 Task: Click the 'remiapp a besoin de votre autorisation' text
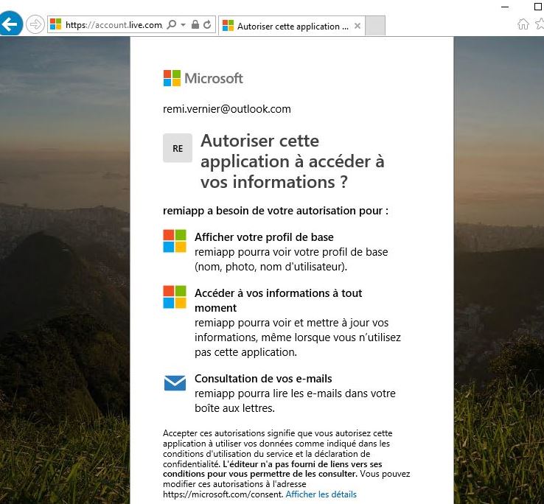coord(276,211)
